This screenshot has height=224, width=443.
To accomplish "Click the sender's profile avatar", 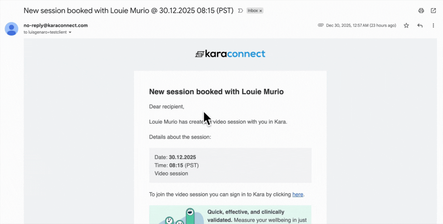I will [11, 29].
